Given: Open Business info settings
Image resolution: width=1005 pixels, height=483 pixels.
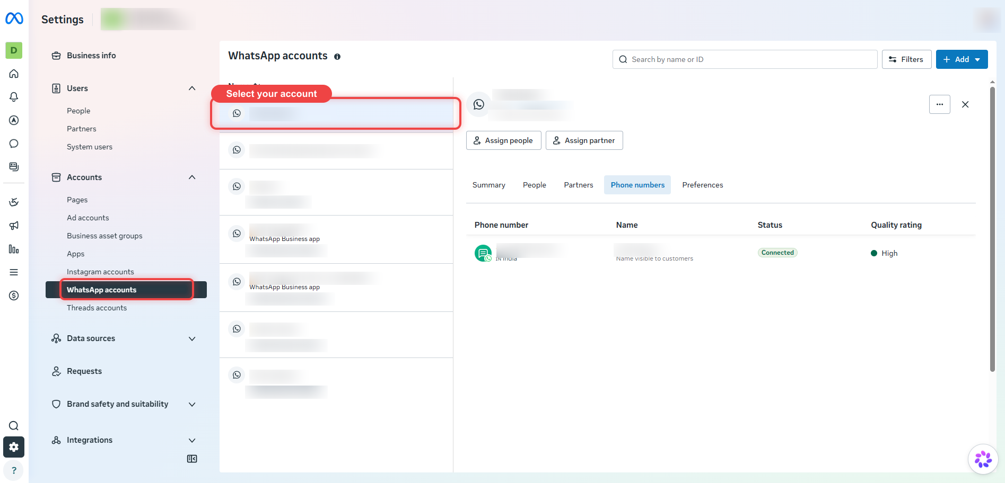Looking at the screenshot, I should click(x=91, y=56).
